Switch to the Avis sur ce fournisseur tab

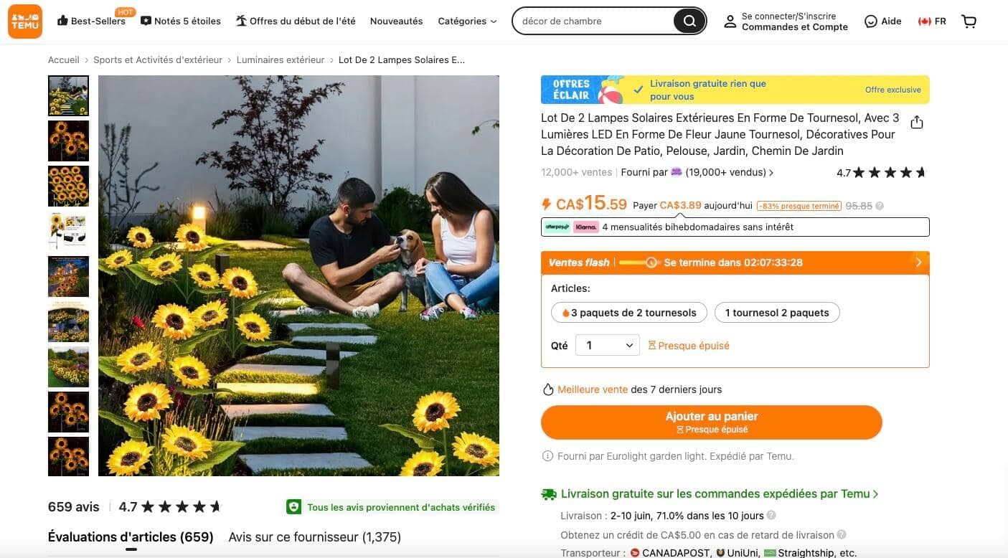314,537
